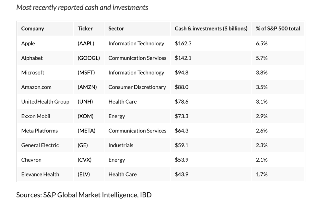
Task: Click the (META) ticker symbol
Action: click(87, 131)
